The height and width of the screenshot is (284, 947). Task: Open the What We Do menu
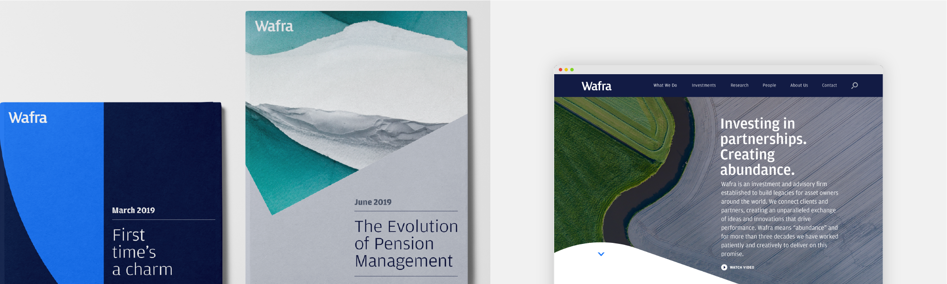pos(665,86)
